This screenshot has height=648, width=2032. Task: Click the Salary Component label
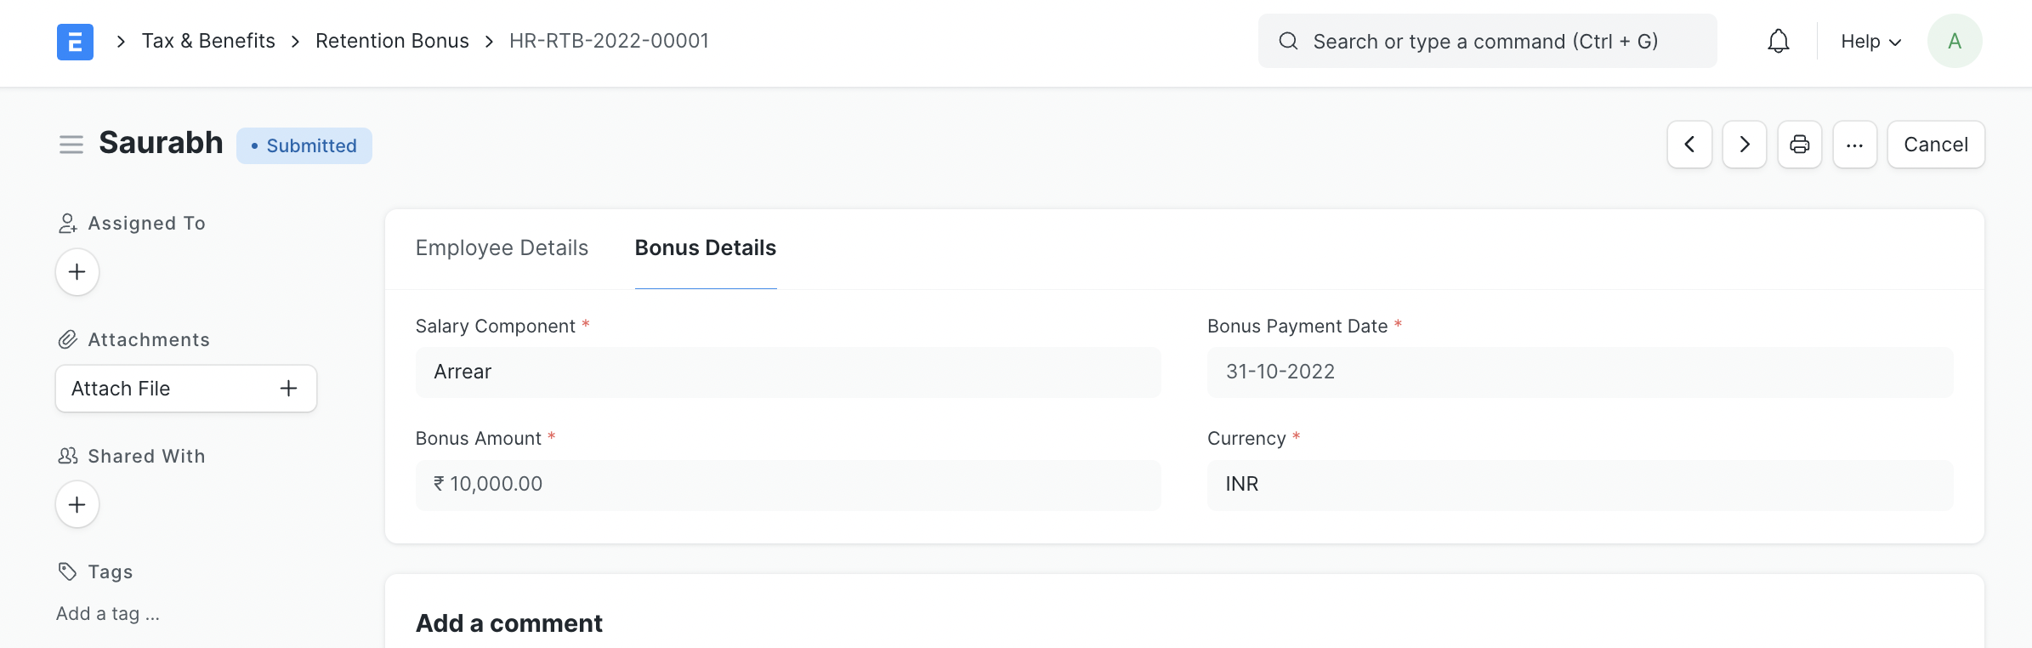(496, 326)
